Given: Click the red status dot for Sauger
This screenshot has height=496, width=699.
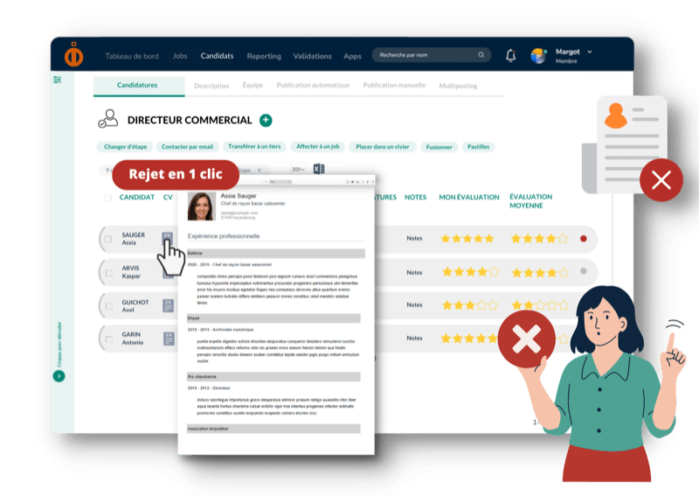Looking at the screenshot, I should click(583, 239).
